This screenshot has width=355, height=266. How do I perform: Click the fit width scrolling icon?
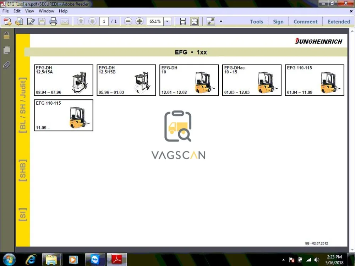[x=183, y=22]
